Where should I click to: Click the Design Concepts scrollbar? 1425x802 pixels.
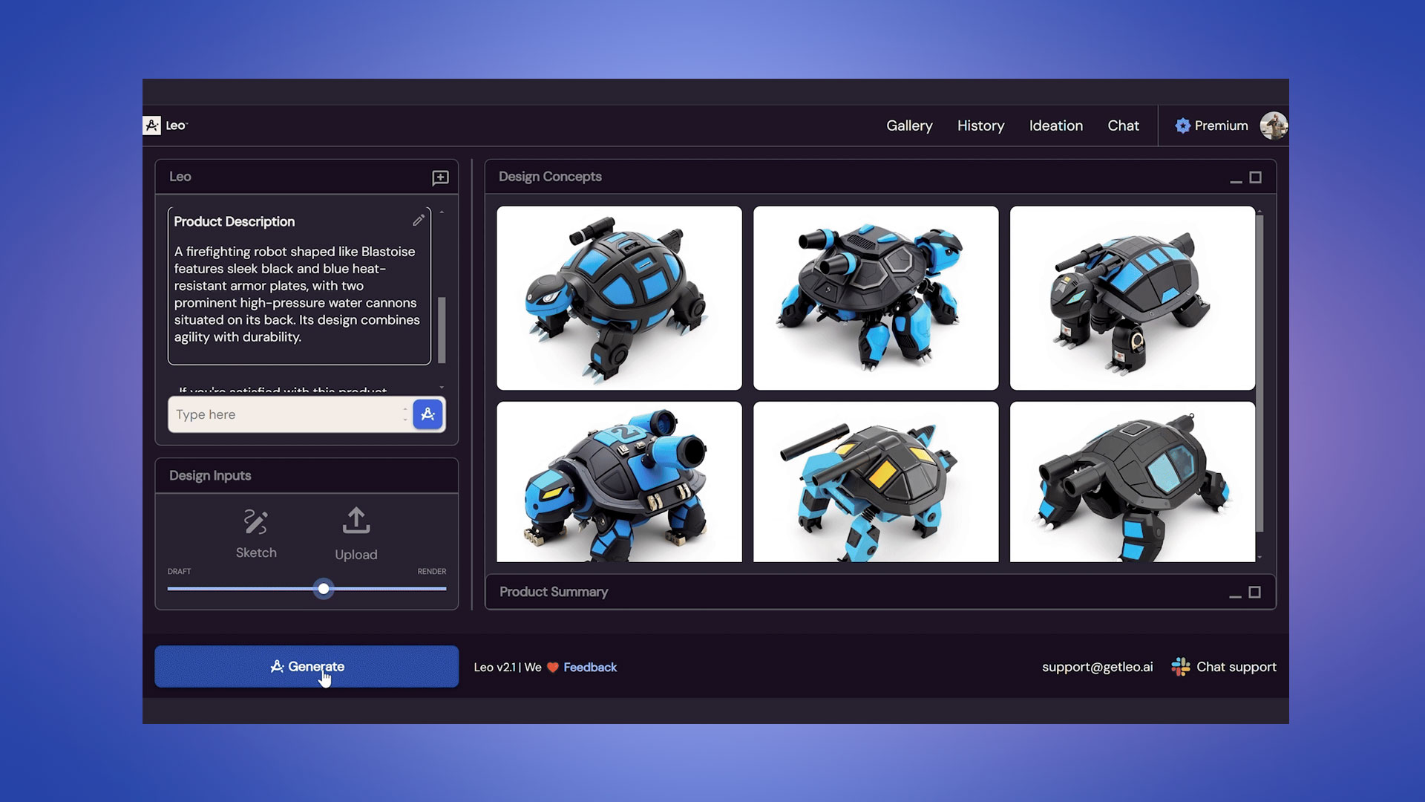[x=1259, y=374]
